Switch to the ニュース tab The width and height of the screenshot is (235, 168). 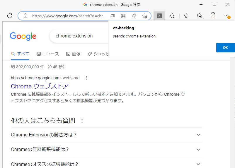(48, 54)
